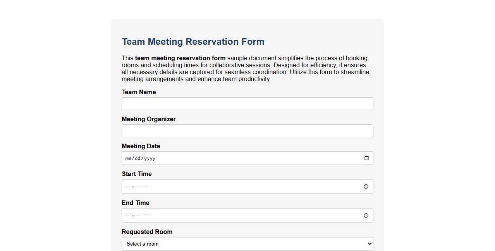495x251 pixels.
Task: Click the bolded team meeting reservation form text
Action: point(180,58)
